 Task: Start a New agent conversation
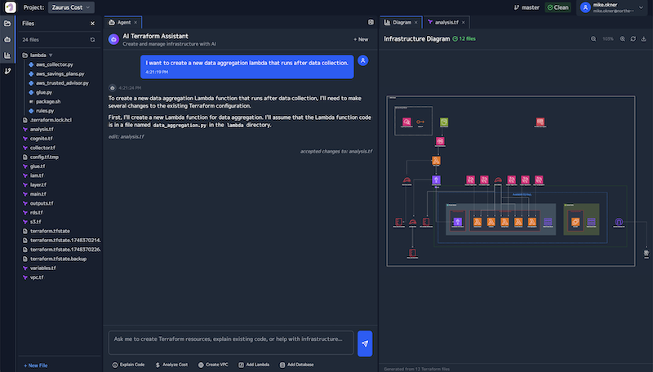[361, 39]
